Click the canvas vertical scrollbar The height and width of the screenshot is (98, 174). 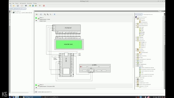click(x=133, y=42)
